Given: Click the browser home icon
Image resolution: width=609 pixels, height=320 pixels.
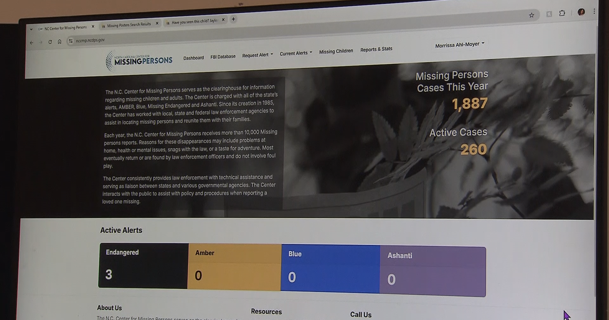Looking at the screenshot, I should point(59,42).
